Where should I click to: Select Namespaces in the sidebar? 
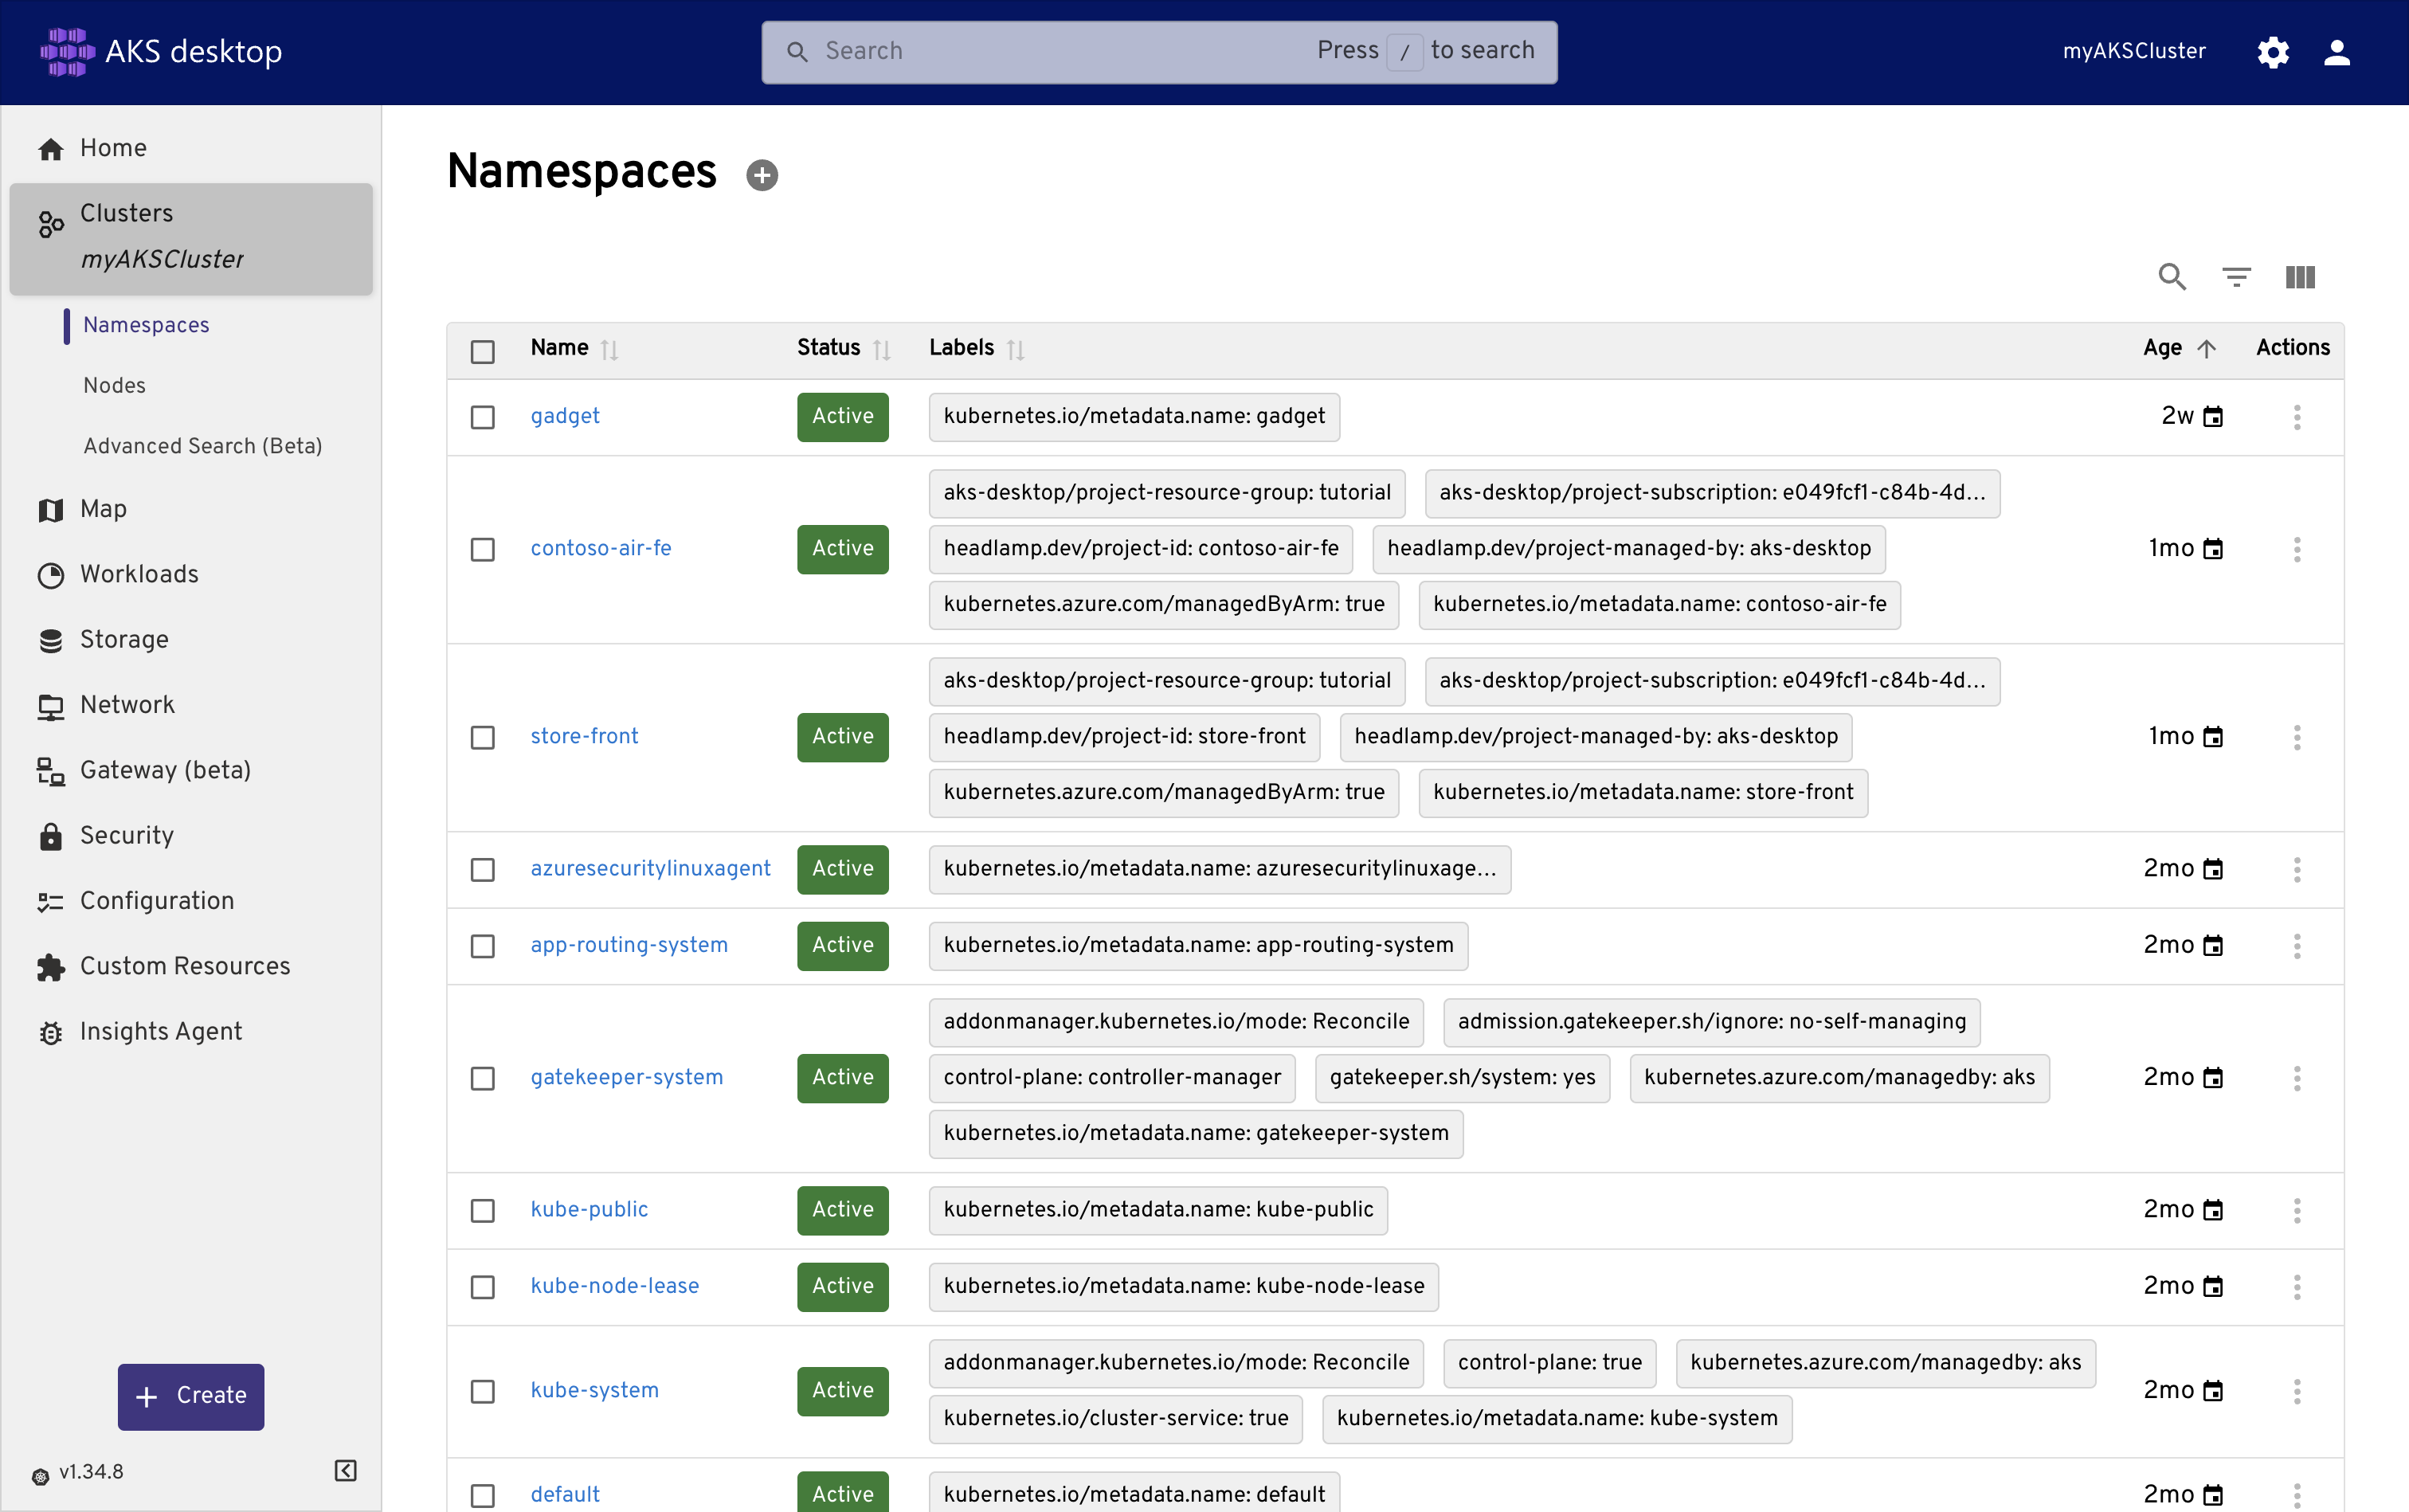[146, 325]
